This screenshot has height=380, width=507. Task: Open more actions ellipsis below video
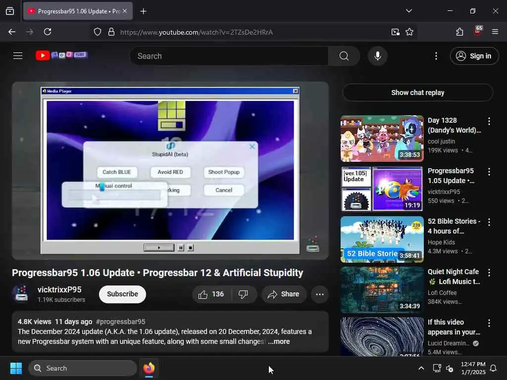[x=319, y=294]
